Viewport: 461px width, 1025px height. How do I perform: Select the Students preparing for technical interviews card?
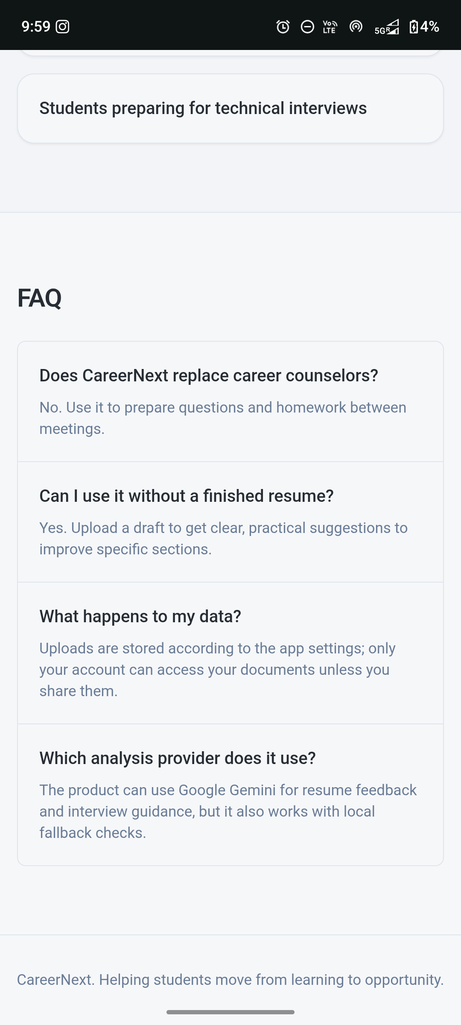click(230, 108)
